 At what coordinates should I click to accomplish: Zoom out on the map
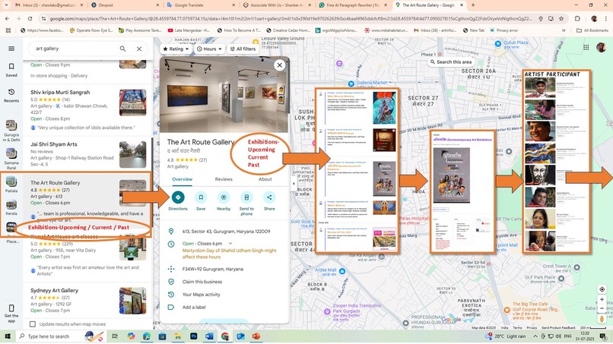[602, 308]
